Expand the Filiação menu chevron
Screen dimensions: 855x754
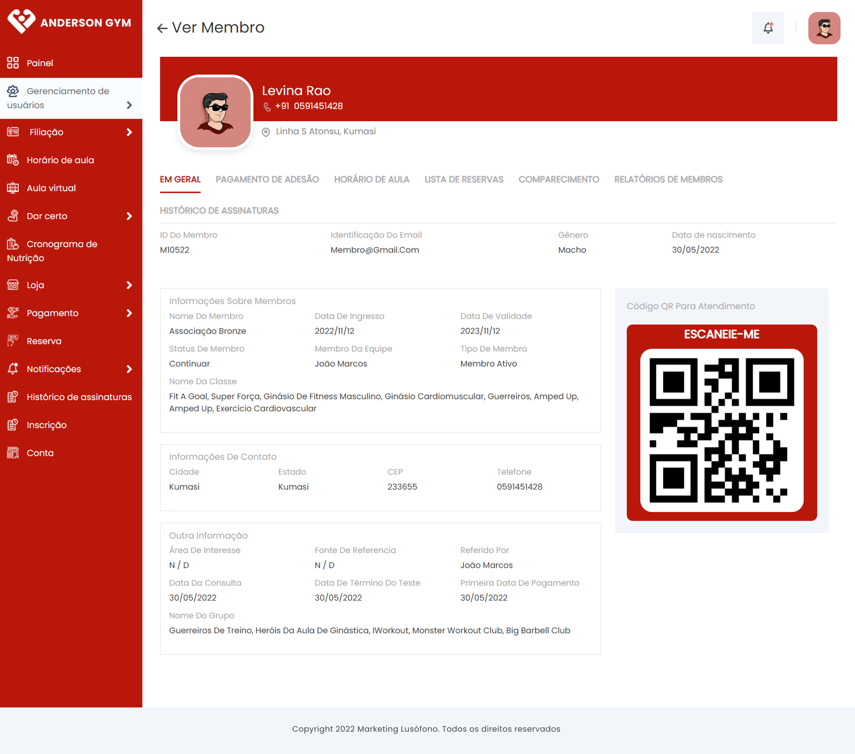coord(129,132)
